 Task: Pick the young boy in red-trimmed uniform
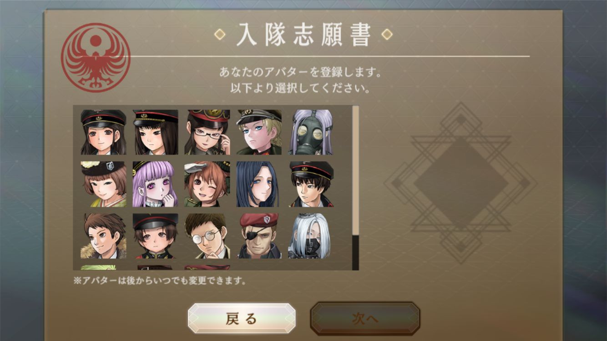(x=155, y=236)
